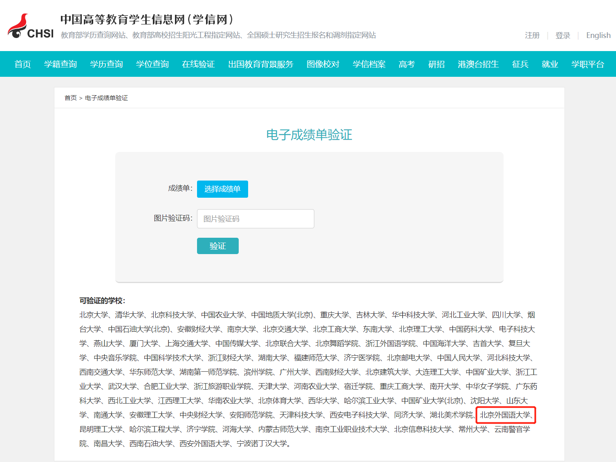Open 港澳台招生 from the top menu

tap(478, 64)
